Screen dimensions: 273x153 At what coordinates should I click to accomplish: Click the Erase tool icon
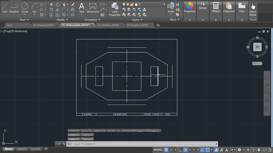coord(73,5)
